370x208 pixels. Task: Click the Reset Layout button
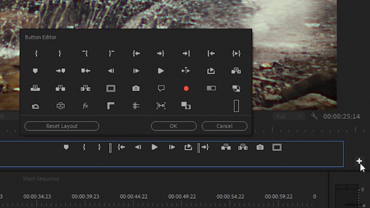[62, 126]
